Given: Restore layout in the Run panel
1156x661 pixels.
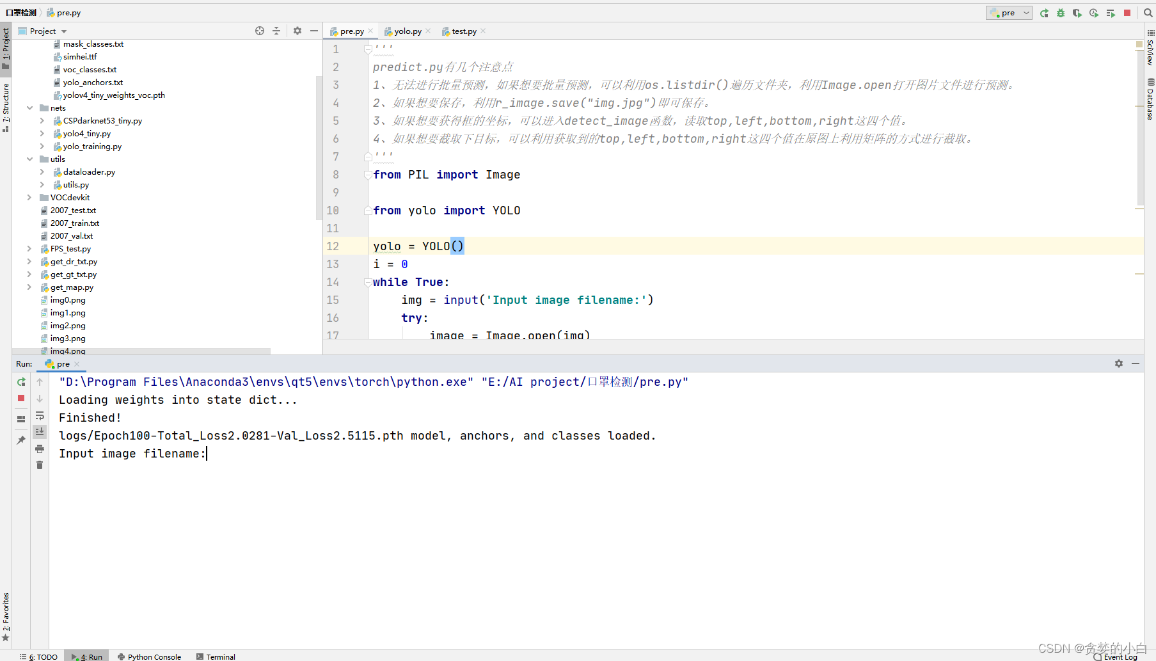Looking at the screenshot, I should click(x=21, y=419).
